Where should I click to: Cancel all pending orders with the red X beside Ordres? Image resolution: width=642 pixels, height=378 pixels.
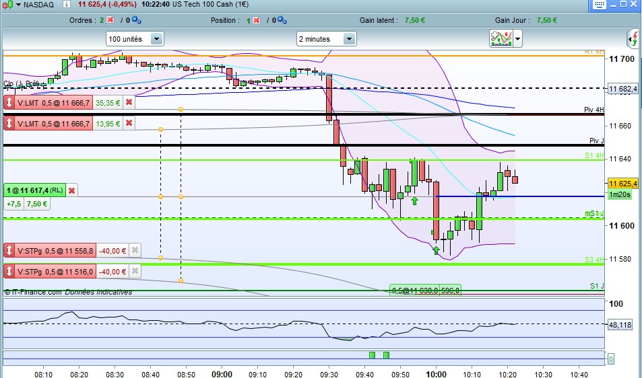pos(110,20)
